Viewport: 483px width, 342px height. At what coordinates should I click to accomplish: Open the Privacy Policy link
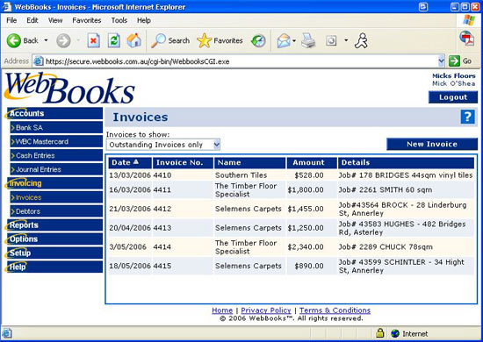click(266, 310)
